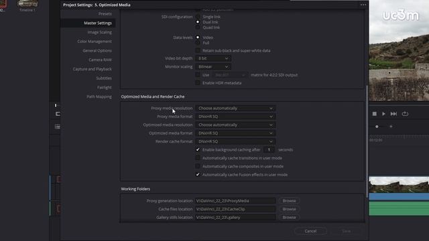429x241 pixels.
Task: Toggle Use matrix for 4:2:2 SDI output
Action: pyautogui.click(x=198, y=74)
